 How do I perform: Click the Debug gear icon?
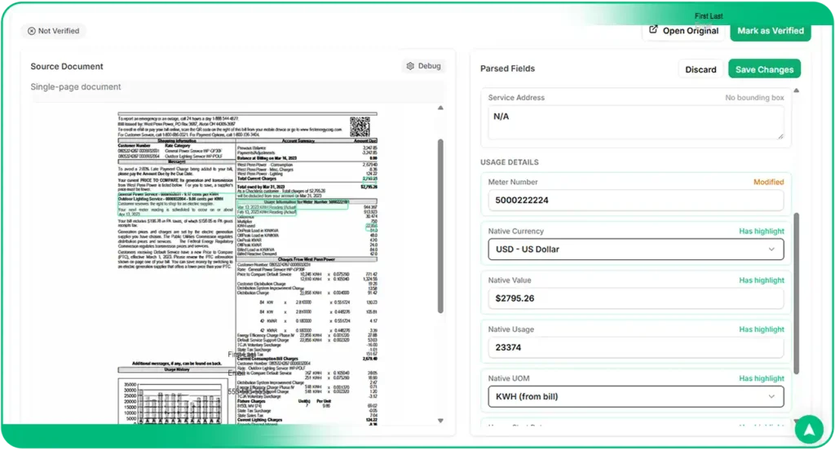click(x=410, y=66)
